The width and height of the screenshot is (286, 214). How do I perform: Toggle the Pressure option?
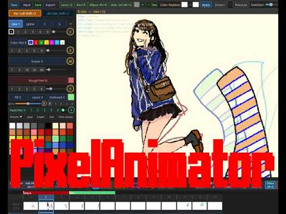[241, 5]
